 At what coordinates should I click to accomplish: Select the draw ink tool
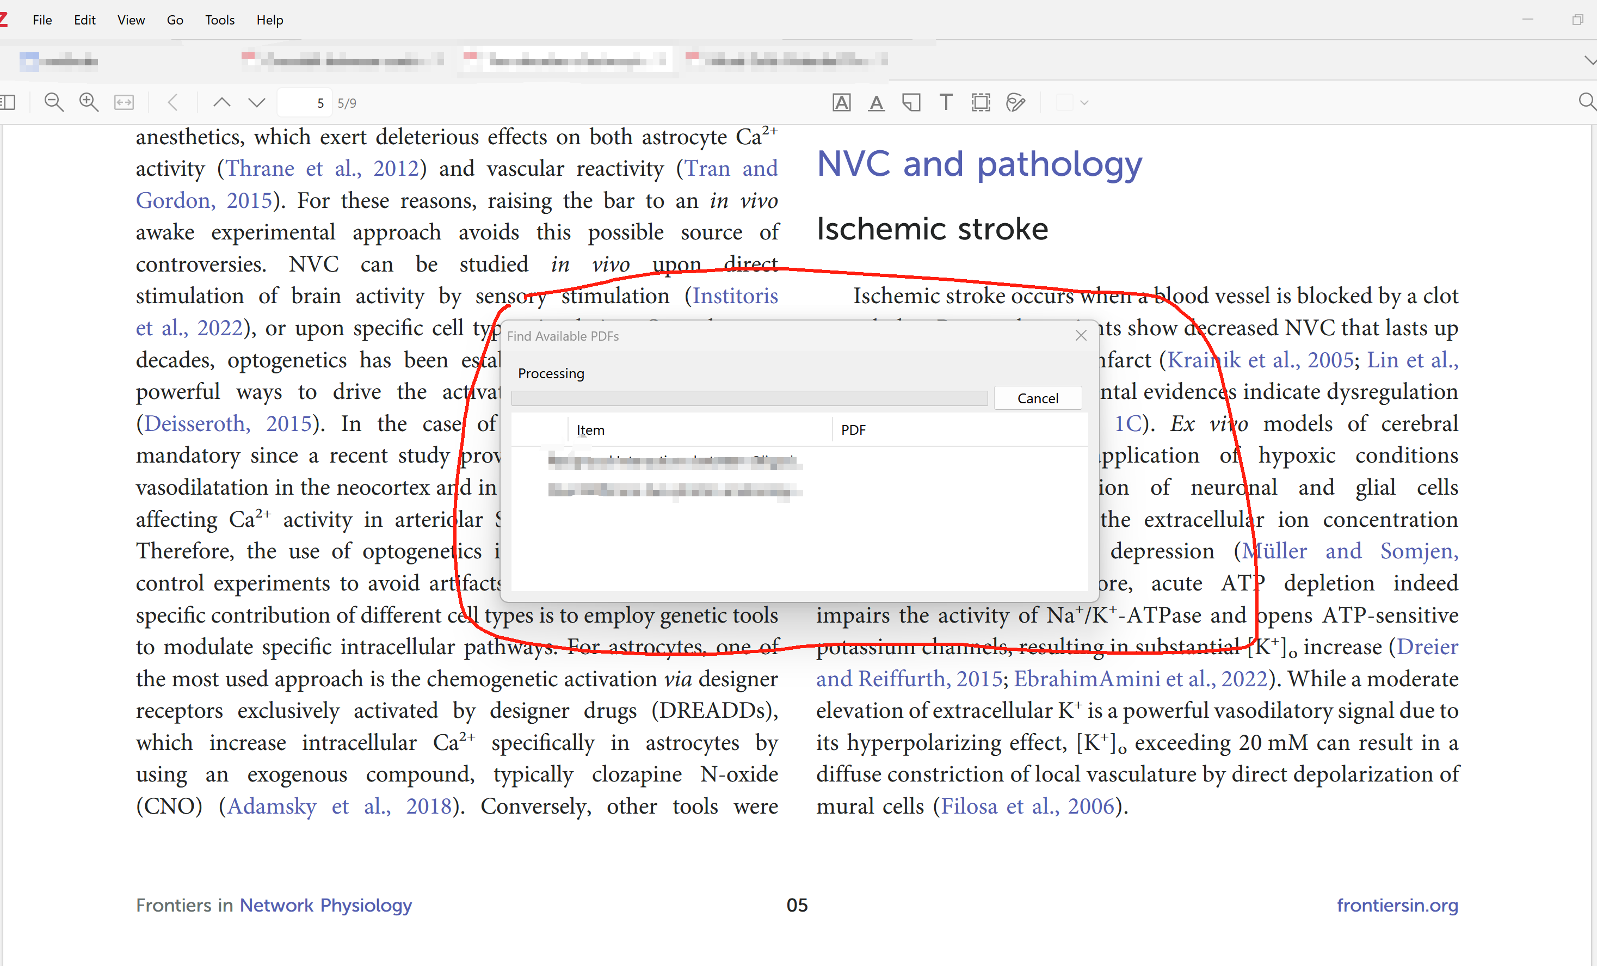point(1016,102)
